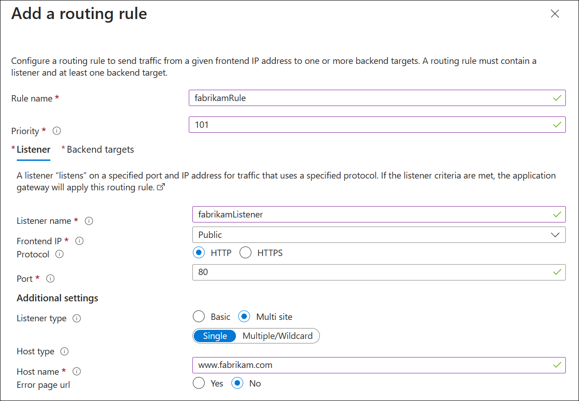Screen dimensions: 579x401
Task: Click the Frontend IP info icon
Action: point(79,241)
